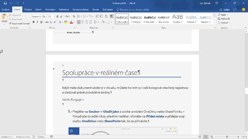Image resolution: width=248 pixels, height=139 pixels.
Task: Open the change case Aa dropdown
Action: click(x=67, y=16)
